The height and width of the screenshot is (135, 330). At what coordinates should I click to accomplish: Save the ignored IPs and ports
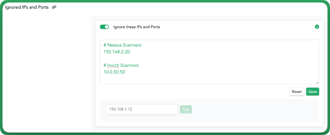[x=312, y=92]
